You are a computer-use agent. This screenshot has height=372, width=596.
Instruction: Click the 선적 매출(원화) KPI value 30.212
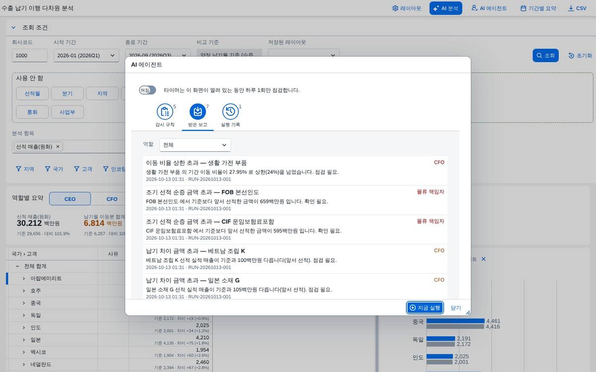(29, 224)
